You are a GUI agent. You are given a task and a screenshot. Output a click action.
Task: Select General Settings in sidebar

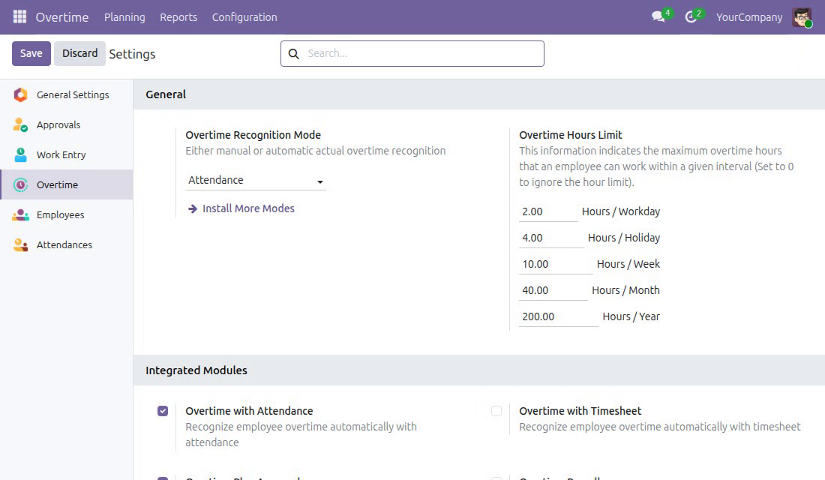pos(66,94)
